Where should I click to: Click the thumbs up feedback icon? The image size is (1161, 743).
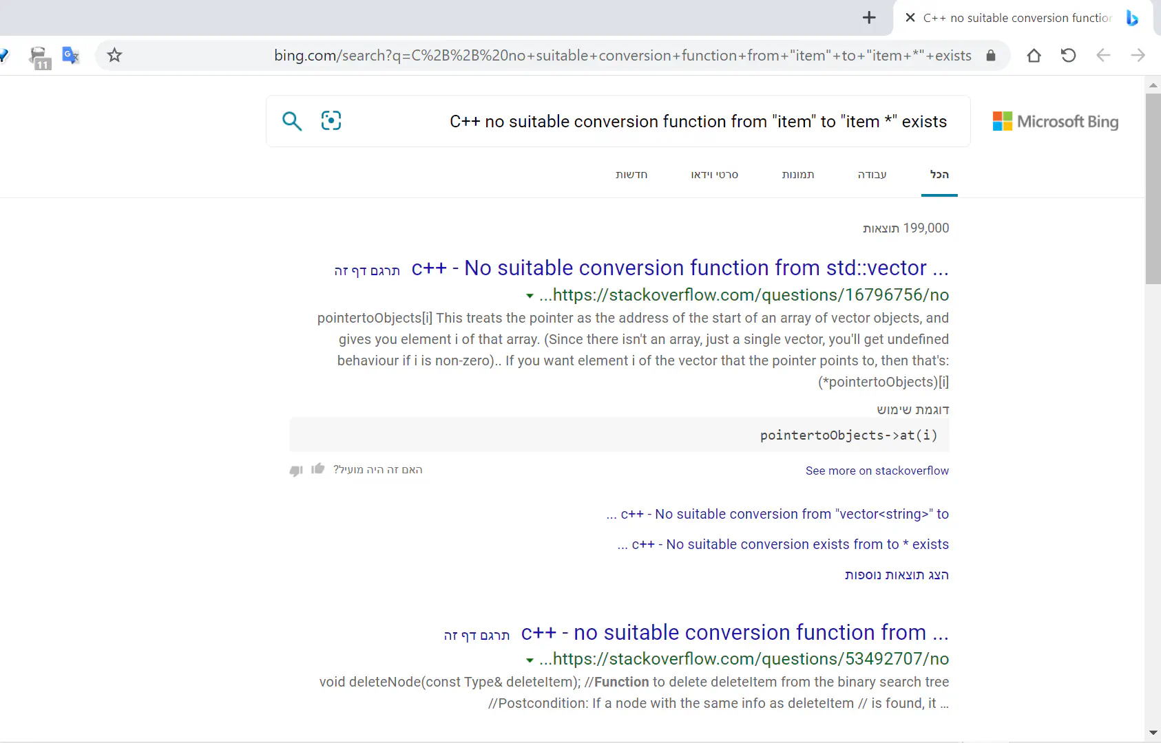[317, 469]
